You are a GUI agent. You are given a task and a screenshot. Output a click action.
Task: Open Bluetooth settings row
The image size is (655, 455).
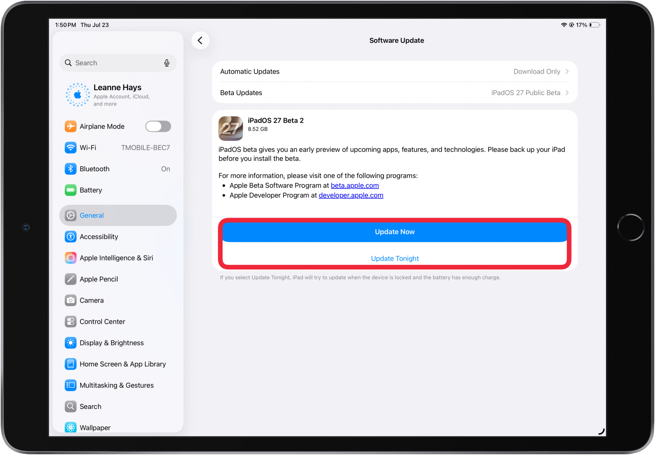118,169
